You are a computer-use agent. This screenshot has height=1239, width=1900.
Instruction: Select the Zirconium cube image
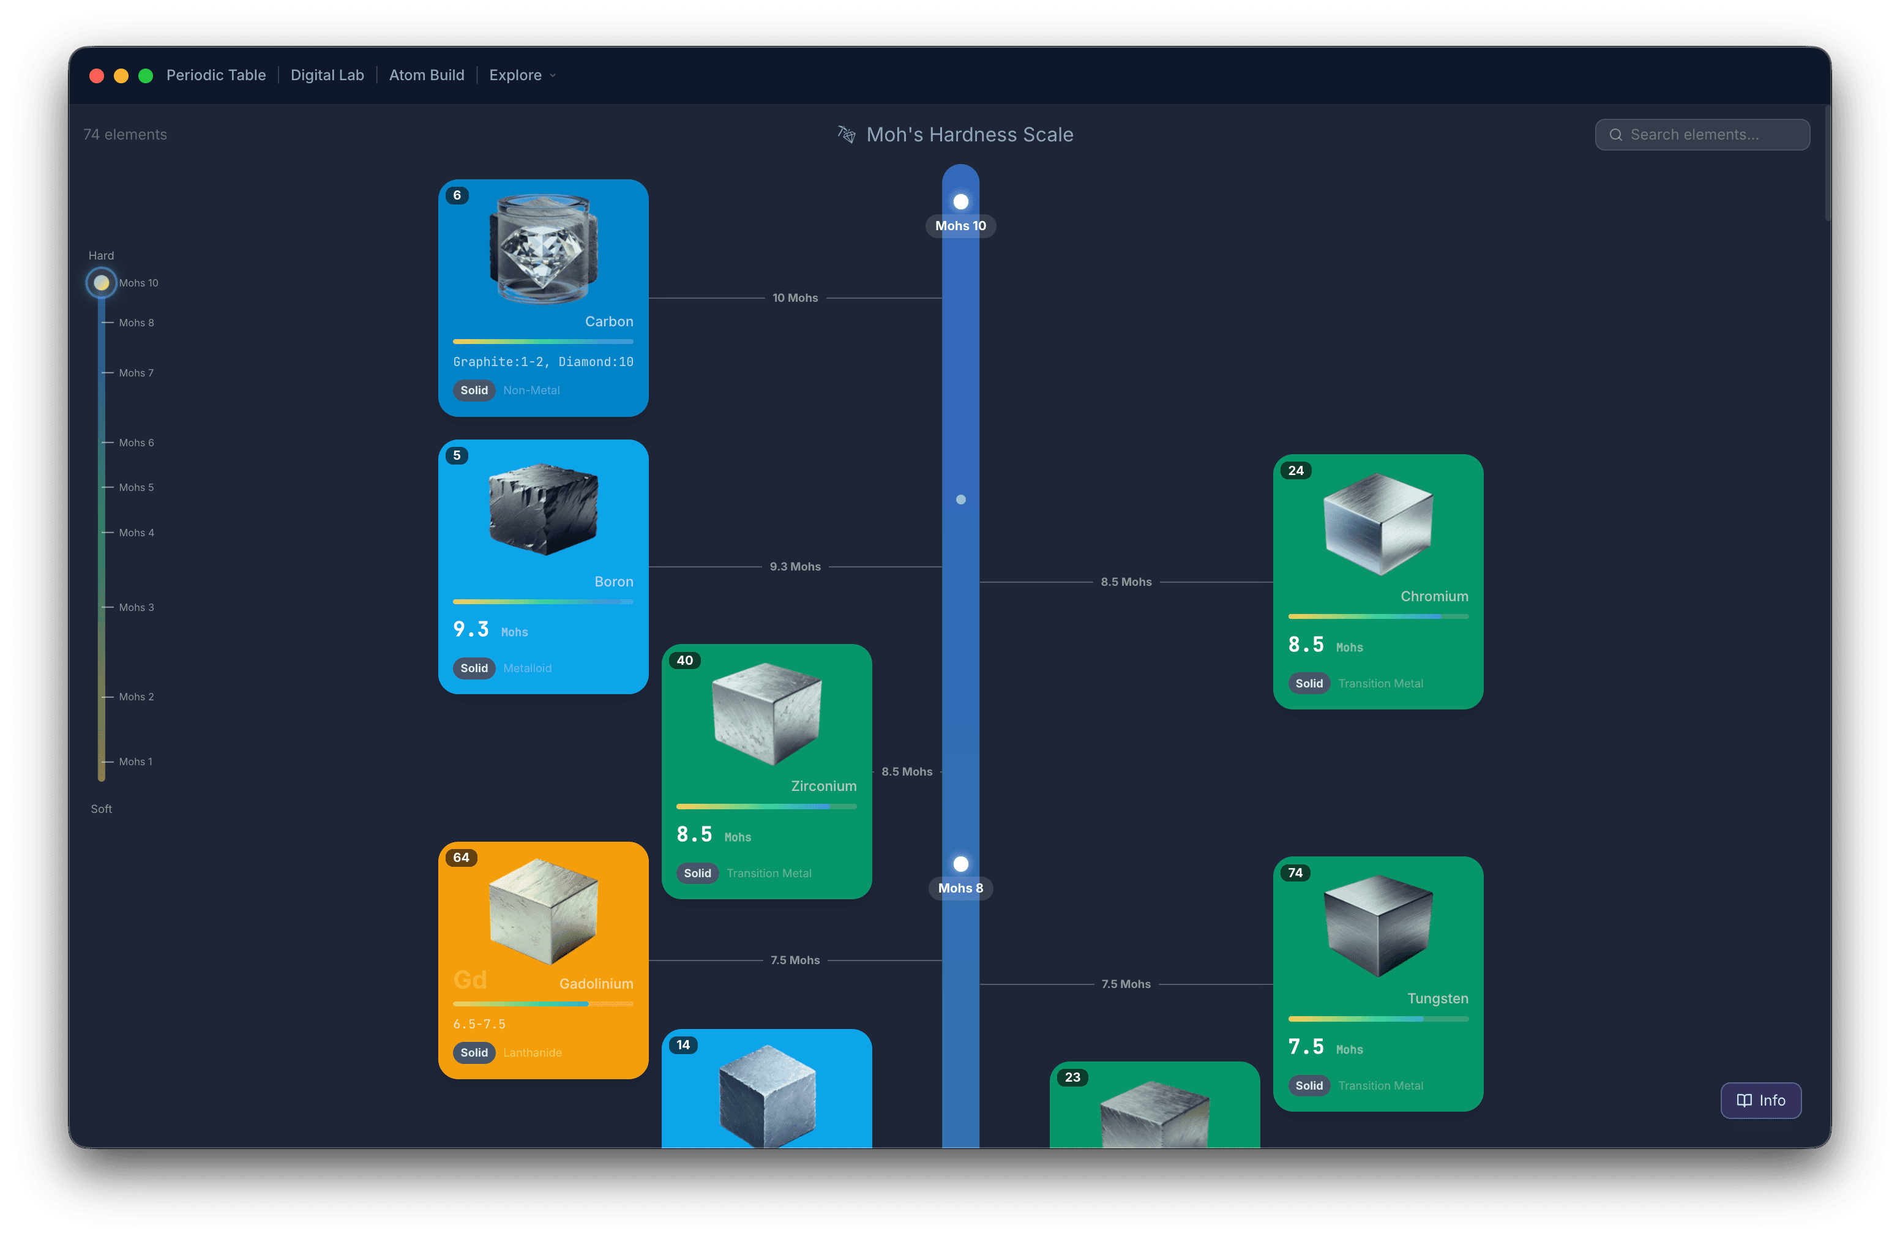[766, 714]
